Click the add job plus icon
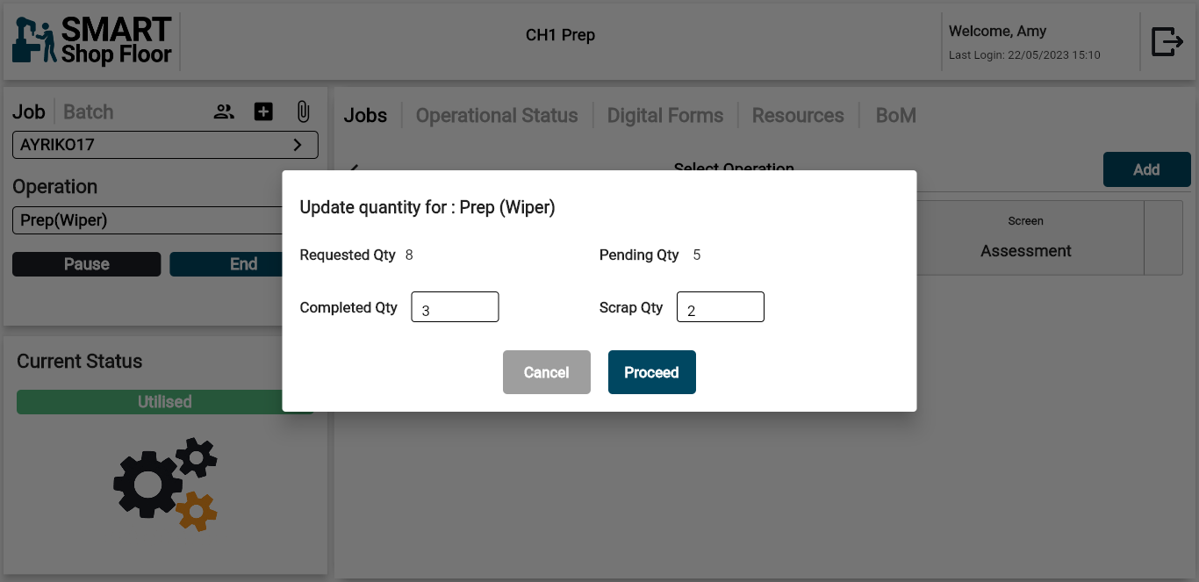 [x=263, y=111]
